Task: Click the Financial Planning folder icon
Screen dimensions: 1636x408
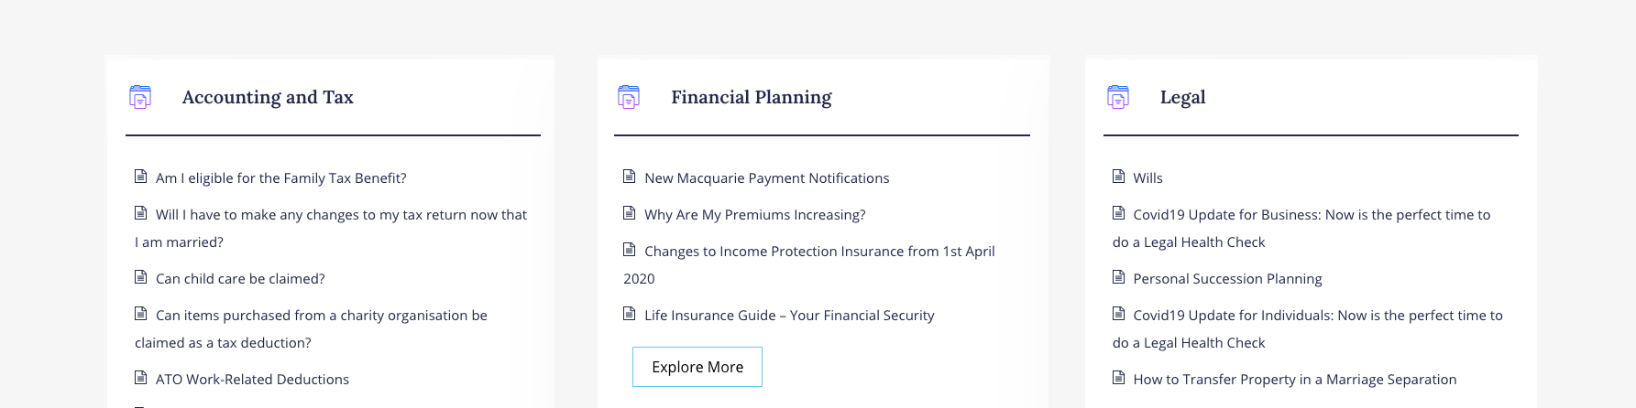Action: [x=629, y=97]
